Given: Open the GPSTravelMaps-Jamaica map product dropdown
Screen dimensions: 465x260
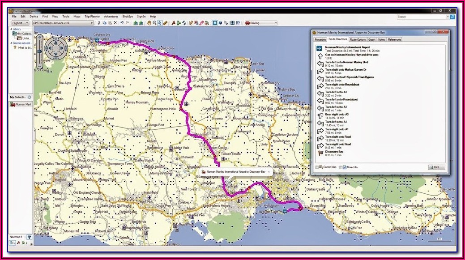Looking at the screenshot, I should click(x=63, y=23).
